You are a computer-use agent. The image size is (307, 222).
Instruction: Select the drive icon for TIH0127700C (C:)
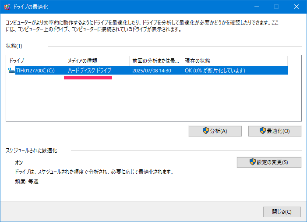(x=11, y=70)
